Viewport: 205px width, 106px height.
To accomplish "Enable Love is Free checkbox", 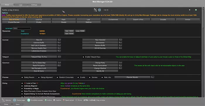I will pyautogui.click(x=22, y=83).
